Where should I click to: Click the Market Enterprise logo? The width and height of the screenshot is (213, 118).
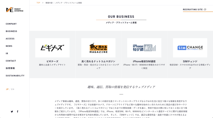click(15, 10)
